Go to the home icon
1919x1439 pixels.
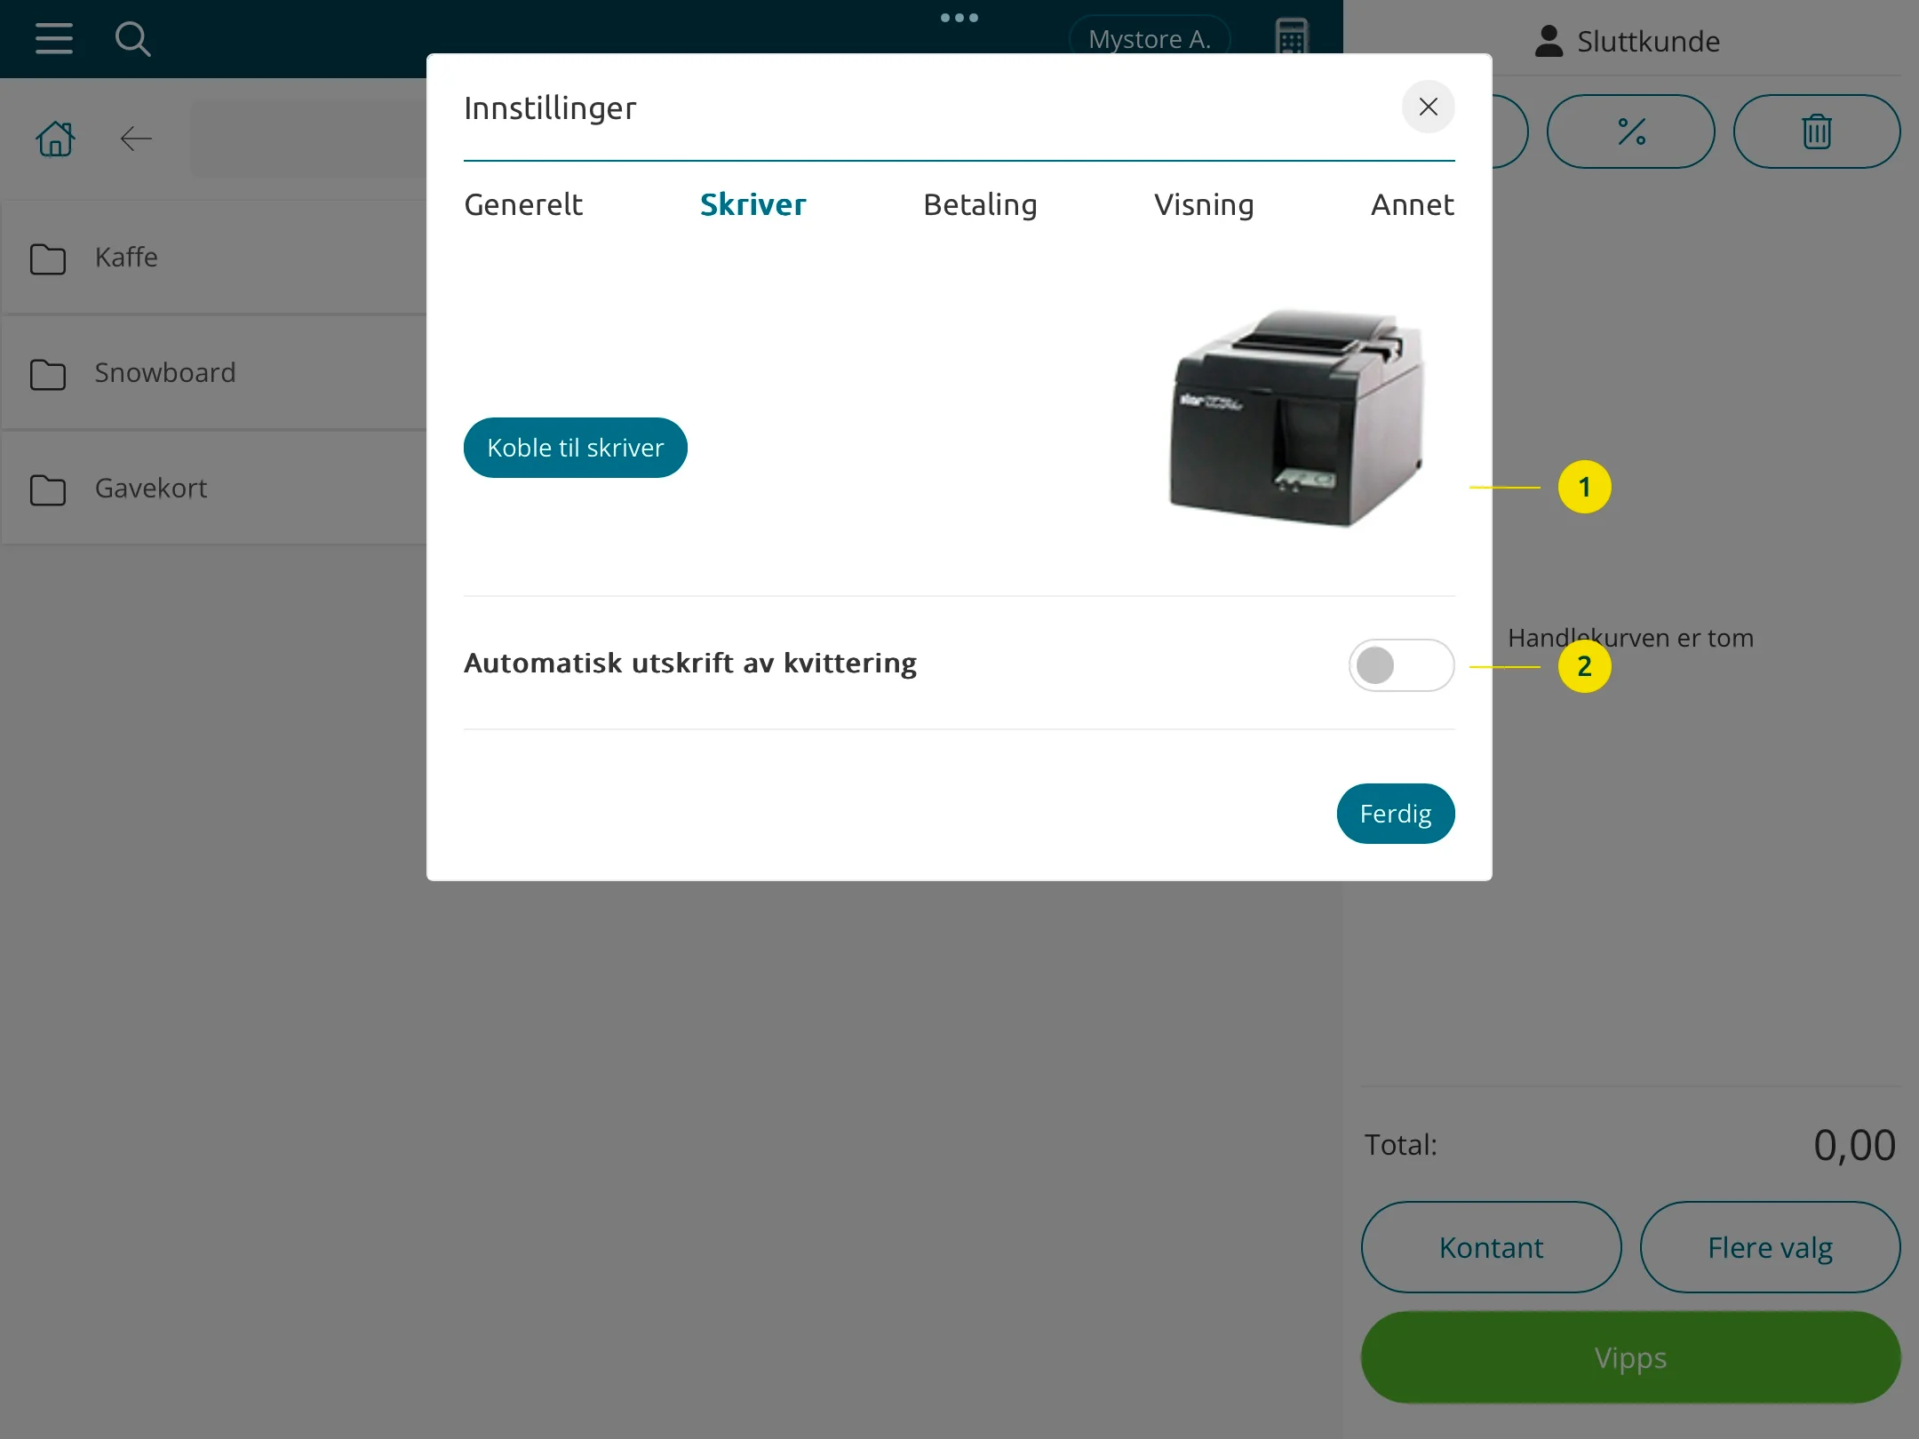pos(55,139)
